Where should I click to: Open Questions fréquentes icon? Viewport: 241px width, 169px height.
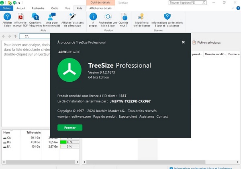pos(35,16)
